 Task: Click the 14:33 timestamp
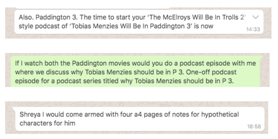click(253, 29)
